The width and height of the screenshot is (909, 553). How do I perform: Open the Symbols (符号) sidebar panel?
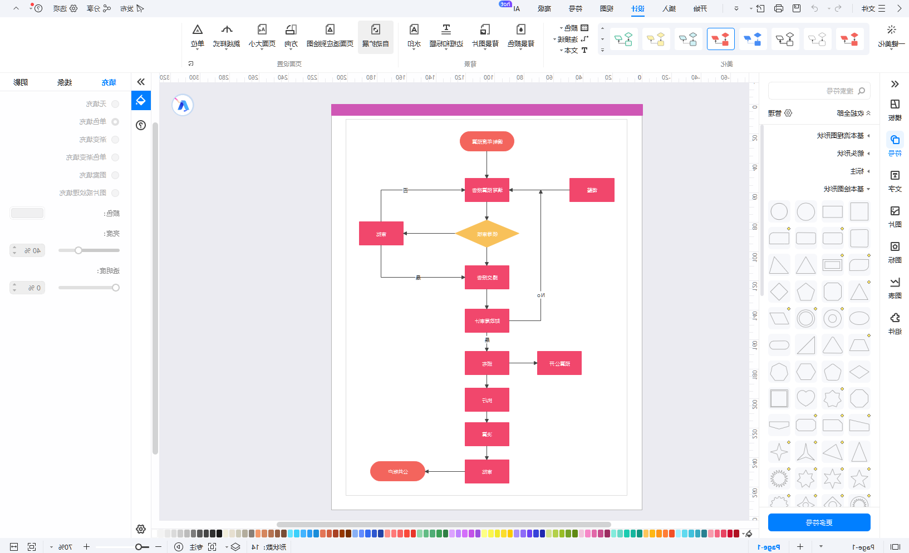[x=895, y=145]
